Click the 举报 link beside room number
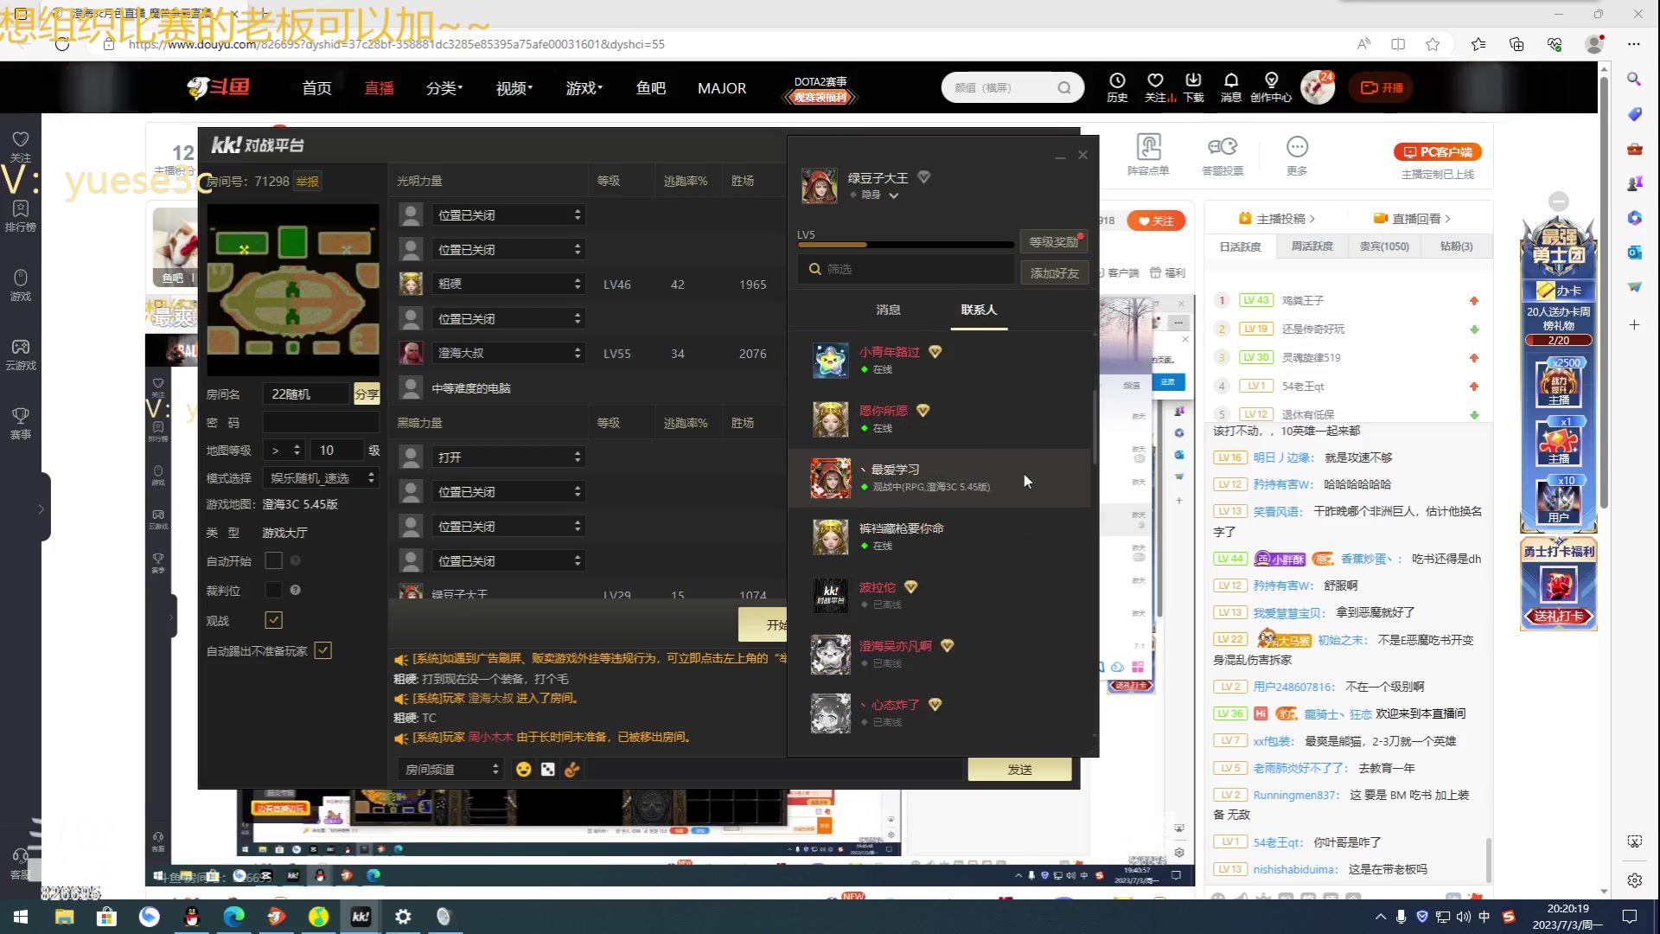The image size is (1660, 934). (308, 181)
